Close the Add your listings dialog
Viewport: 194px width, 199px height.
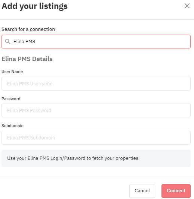pos(187,6)
